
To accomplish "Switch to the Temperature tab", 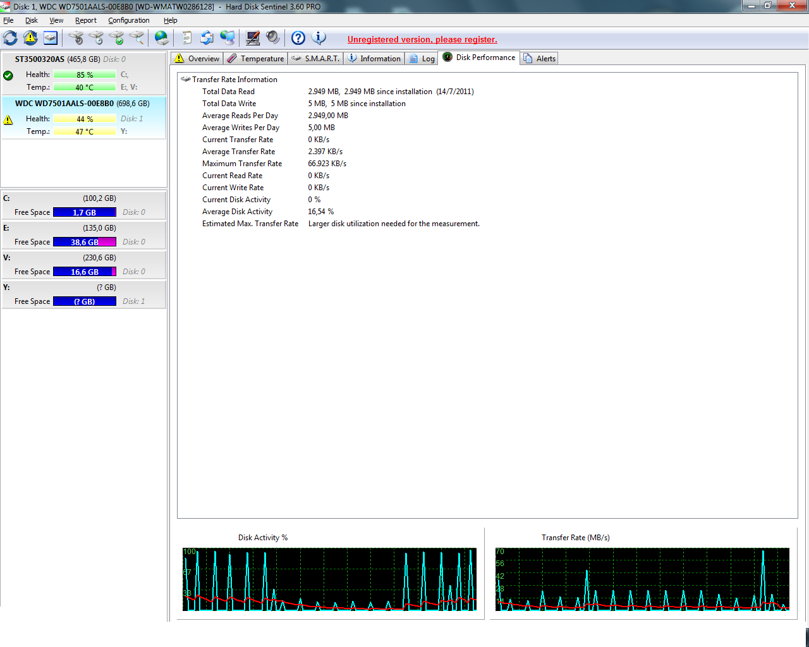I will click(x=256, y=58).
